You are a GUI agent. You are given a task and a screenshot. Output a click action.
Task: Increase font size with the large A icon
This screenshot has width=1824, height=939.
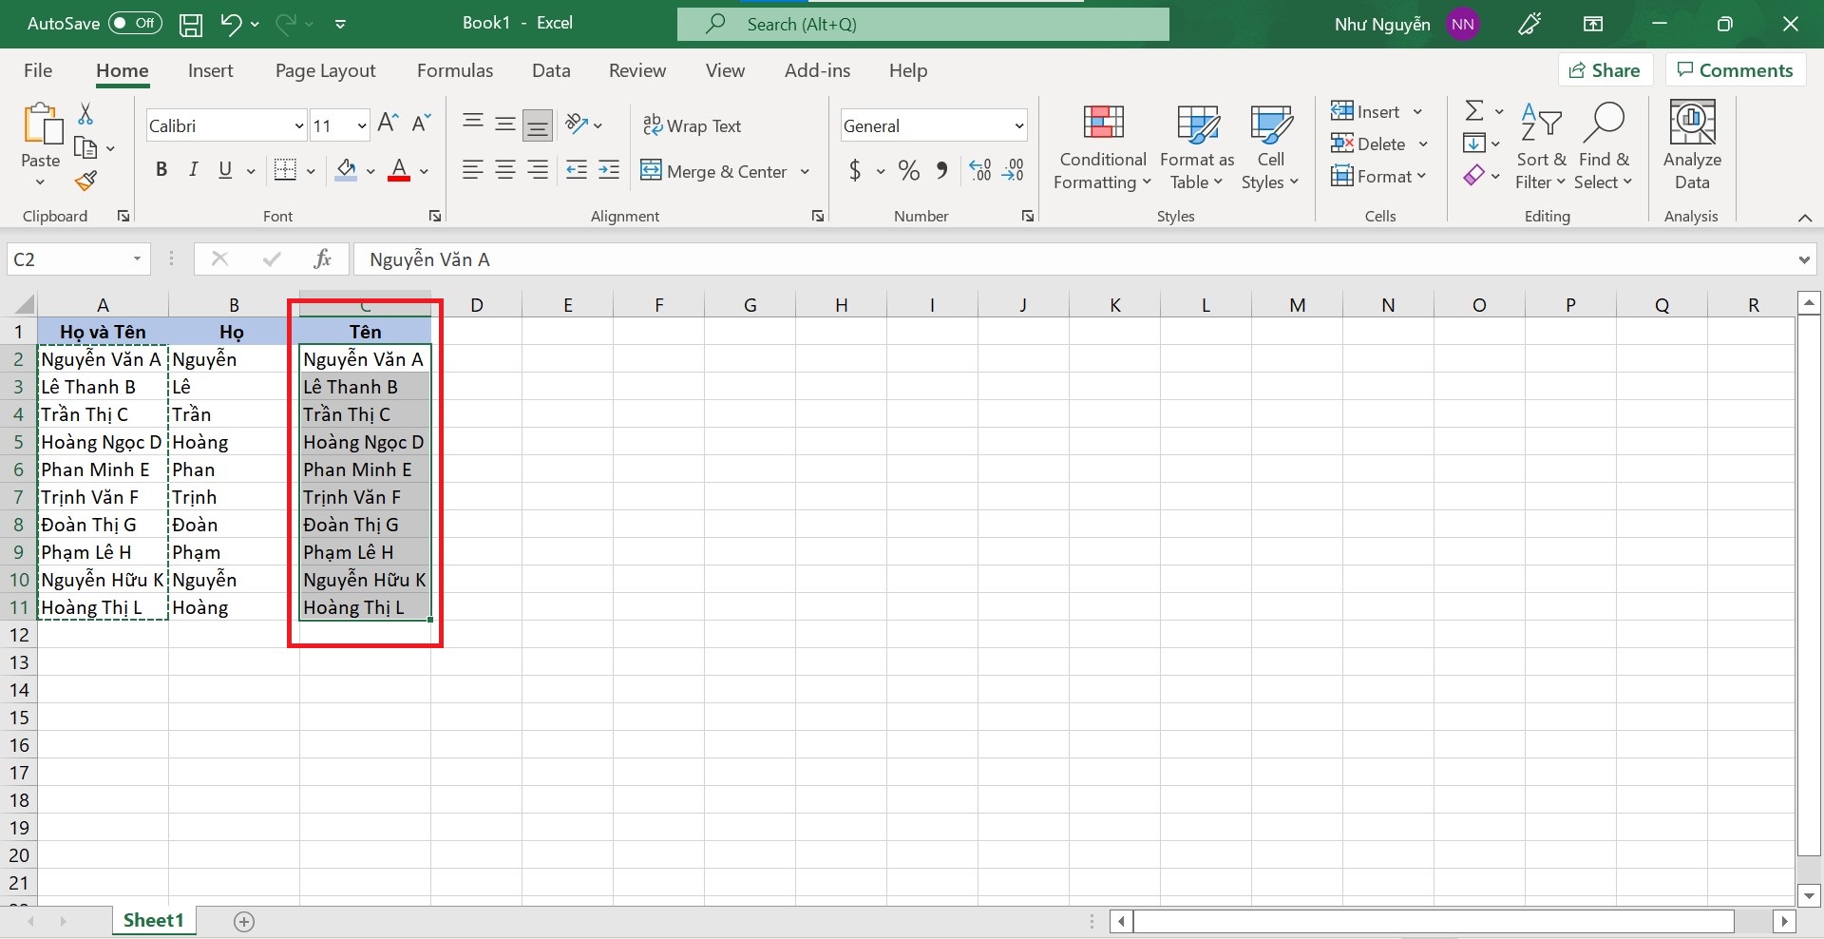388,124
